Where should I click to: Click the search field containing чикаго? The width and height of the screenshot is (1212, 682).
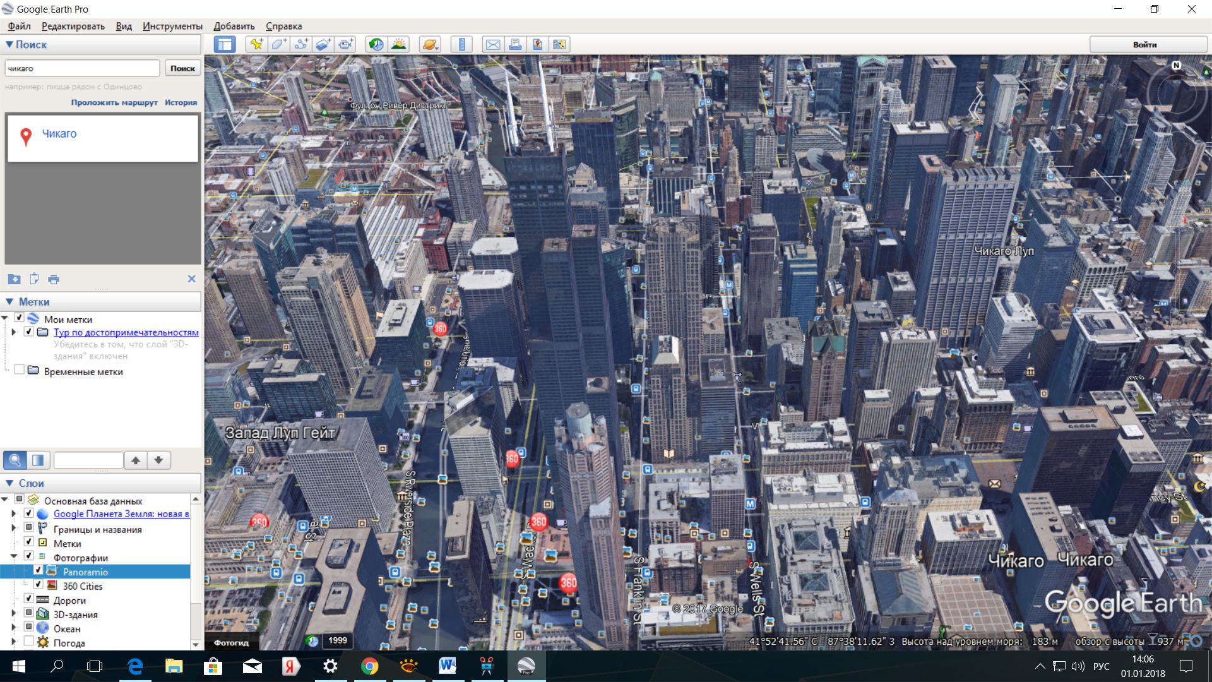82,68
